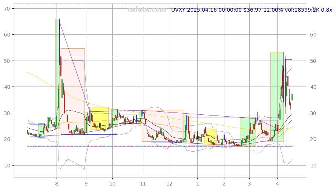336x190 pixels.
Task: Click left y-axis label 30
Action: [7, 113]
